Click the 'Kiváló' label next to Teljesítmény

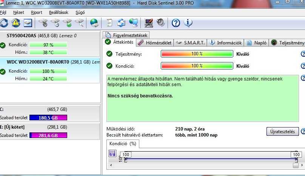(243, 54)
